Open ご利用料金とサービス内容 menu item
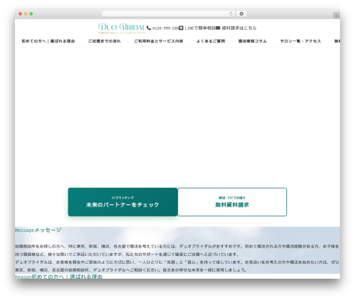The width and height of the screenshot is (355, 300). (158, 41)
